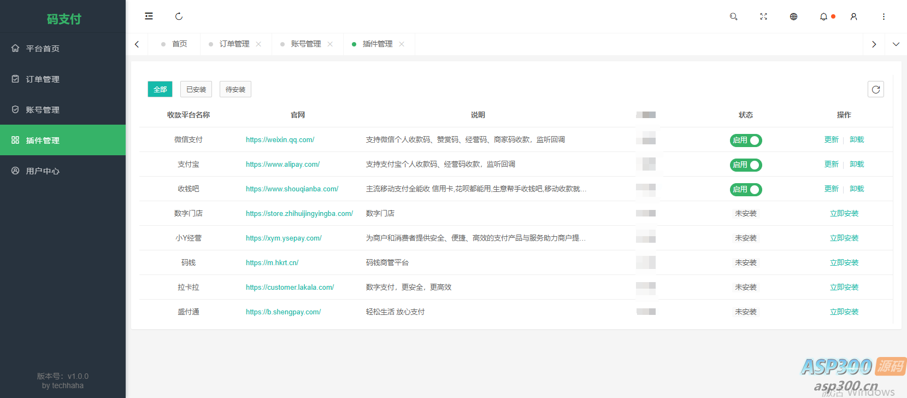Toggle the 支付宝 enabled switch
This screenshot has width=907, height=398.
[x=746, y=165]
